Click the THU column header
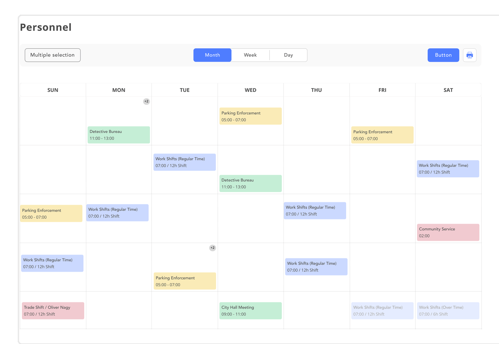The width and height of the screenshot is (499, 344). coord(316,90)
